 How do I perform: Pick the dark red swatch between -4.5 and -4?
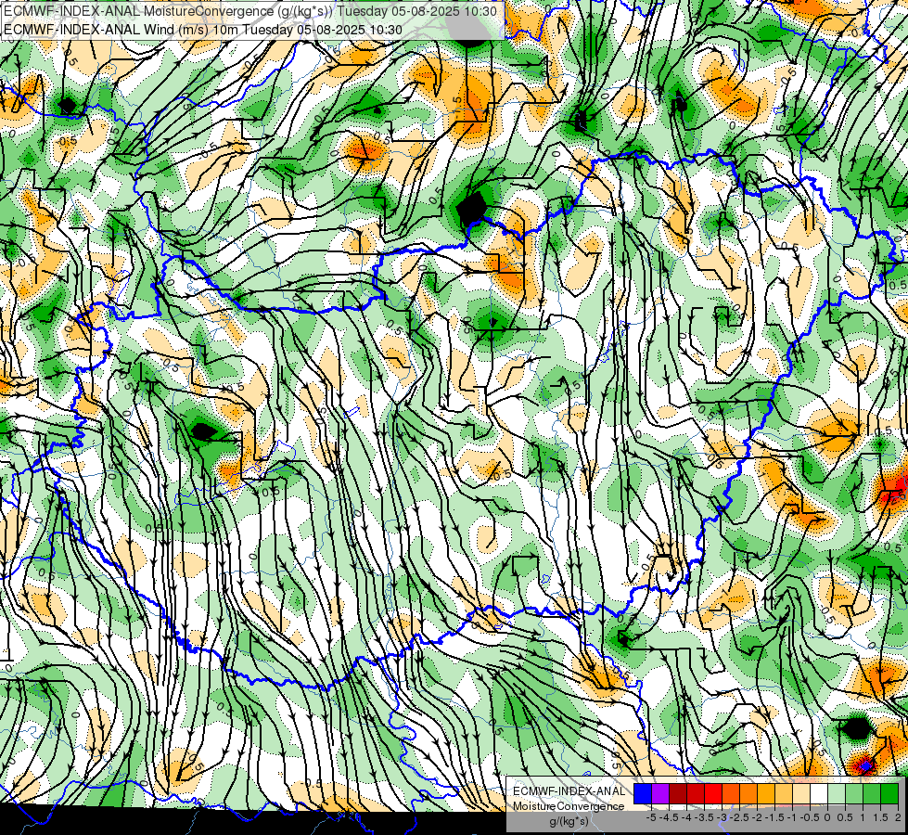click(x=678, y=793)
